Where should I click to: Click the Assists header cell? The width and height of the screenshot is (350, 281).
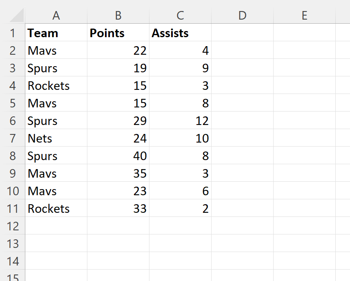coord(181,33)
